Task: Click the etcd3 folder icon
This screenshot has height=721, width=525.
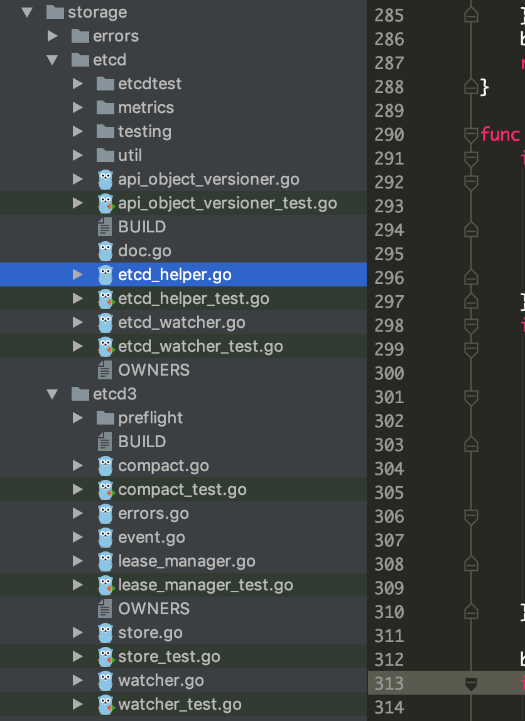Action: (80, 394)
